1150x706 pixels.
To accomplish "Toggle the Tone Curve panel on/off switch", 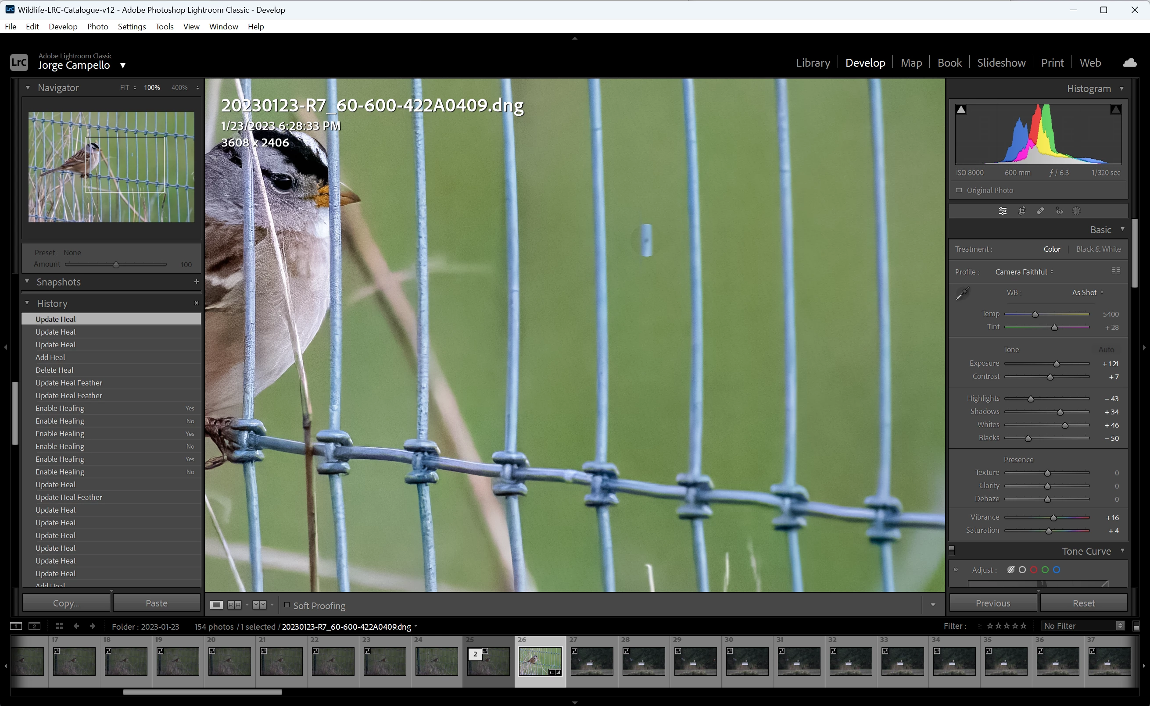I will (x=952, y=550).
